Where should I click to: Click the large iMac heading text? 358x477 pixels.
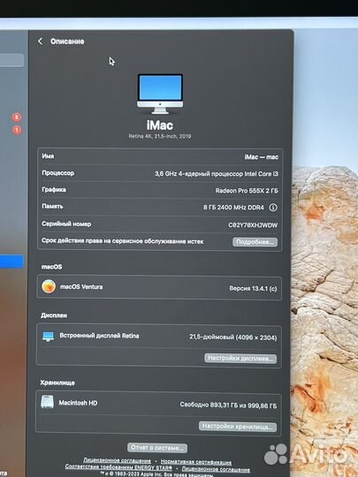coord(160,125)
